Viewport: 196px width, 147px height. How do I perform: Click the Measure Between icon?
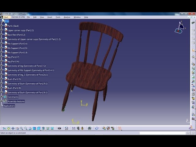(74, 128)
